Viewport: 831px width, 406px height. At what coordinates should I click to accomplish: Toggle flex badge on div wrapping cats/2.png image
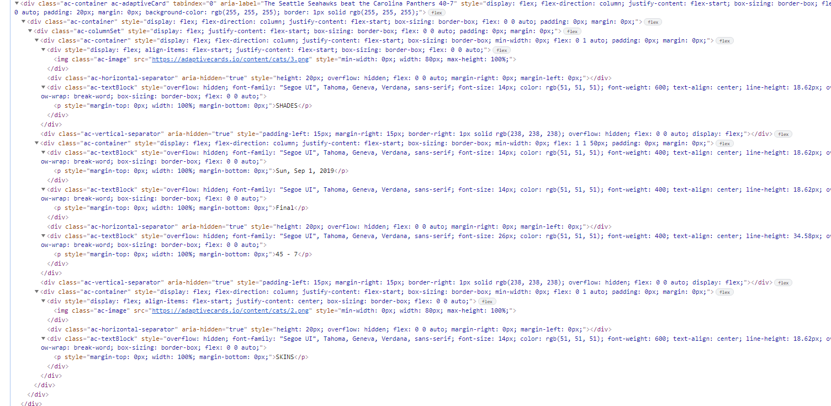[486, 301]
